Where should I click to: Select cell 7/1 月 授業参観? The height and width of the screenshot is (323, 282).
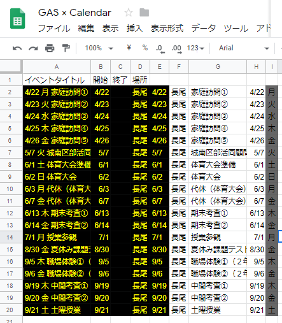pos(57,238)
